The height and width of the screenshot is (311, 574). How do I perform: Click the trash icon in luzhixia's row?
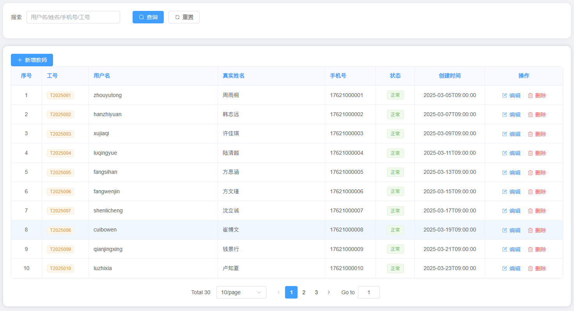pos(530,269)
